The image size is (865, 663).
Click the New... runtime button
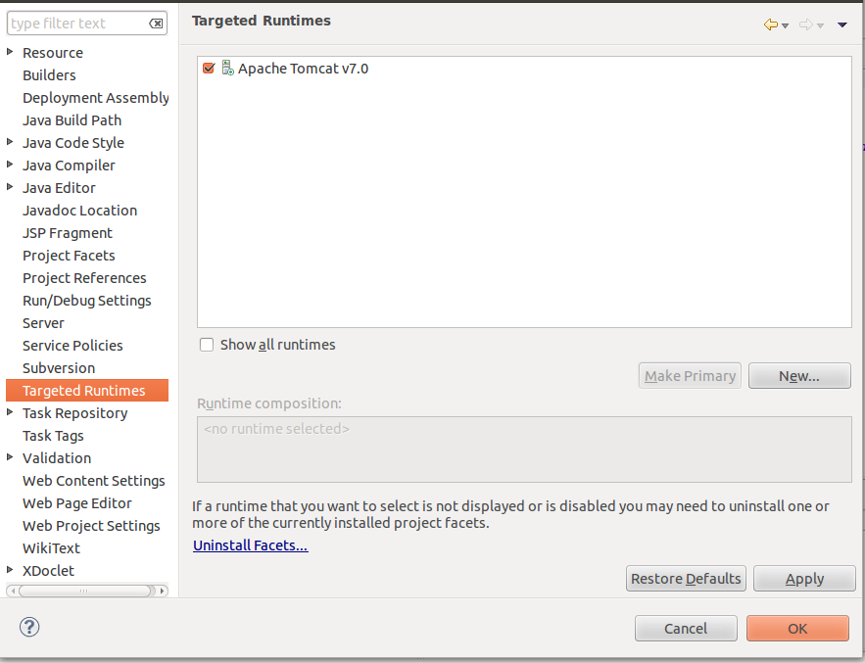pos(799,376)
